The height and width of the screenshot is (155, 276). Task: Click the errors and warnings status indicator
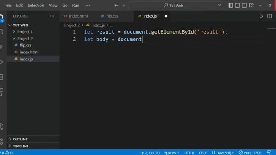(x=6, y=153)
